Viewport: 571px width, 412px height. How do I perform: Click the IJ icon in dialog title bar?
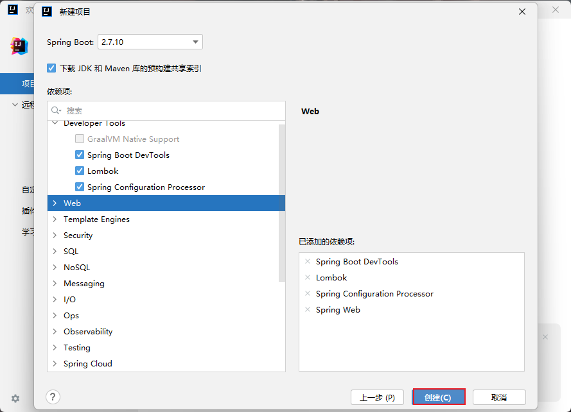coord(47,12)
